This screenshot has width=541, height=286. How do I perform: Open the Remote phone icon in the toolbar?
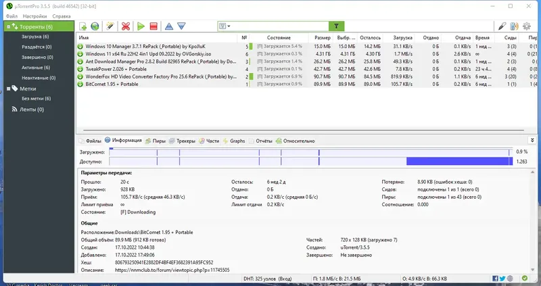(514, 26)
